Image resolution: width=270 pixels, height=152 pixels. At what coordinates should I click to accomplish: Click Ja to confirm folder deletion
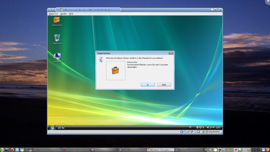148,85
